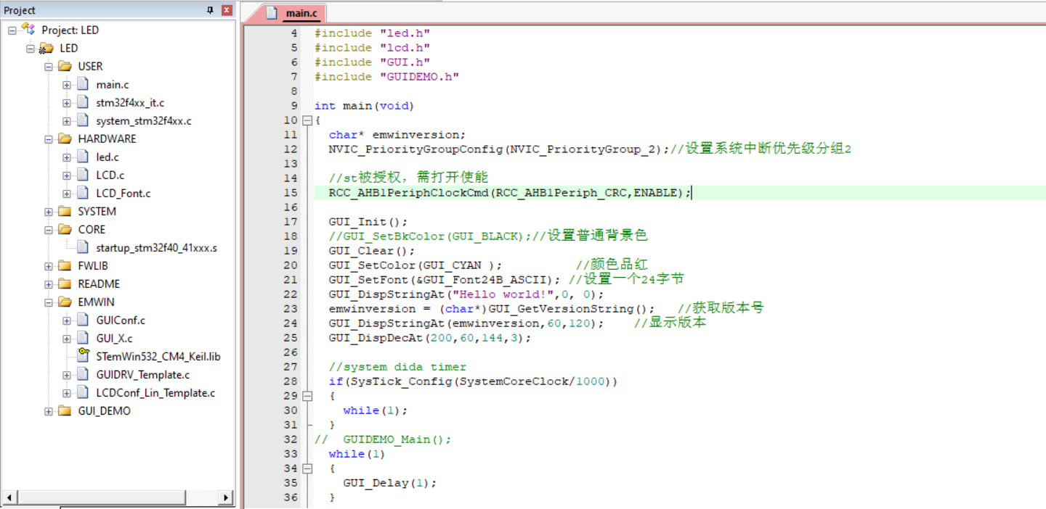Click the main.c file icon in tree
This screenshot has height=509, width=1046.
[83, 84]
